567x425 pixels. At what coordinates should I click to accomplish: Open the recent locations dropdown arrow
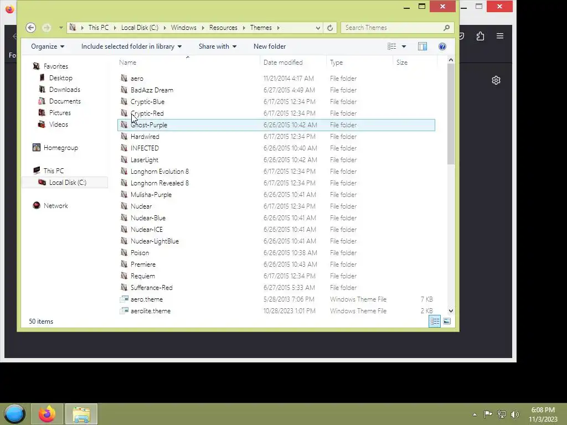(61, 28)
